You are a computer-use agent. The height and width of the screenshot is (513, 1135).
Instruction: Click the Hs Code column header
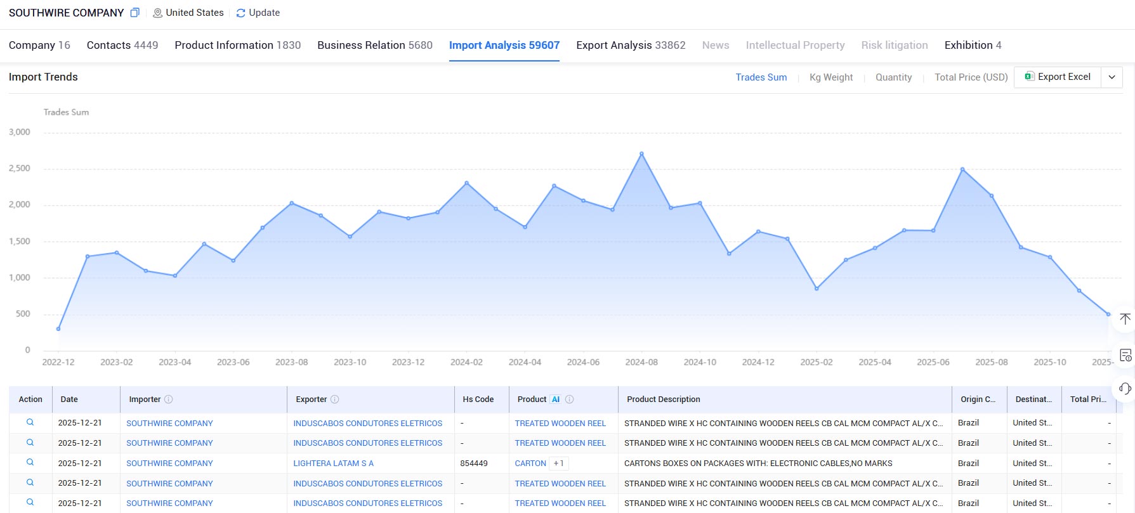478,399
